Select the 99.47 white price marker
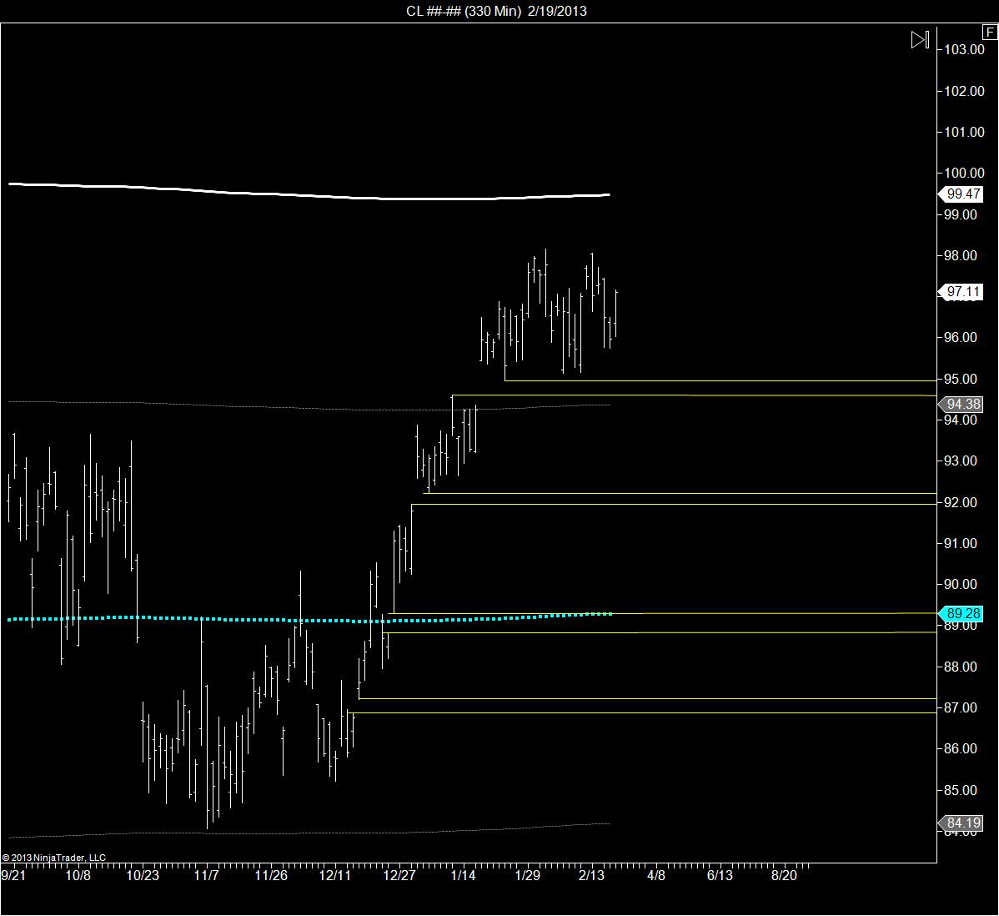The image size is (999, 916). coord(962,194)
